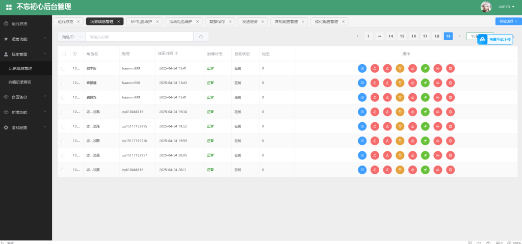Screen dimensions: 522x244
Task: Click the blue edit icon for player haomm888
Action: (362, 83)
